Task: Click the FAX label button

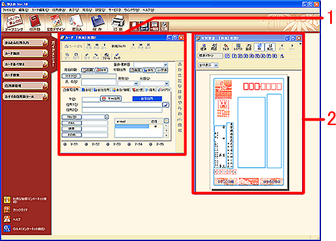Action: coord(71,123)
